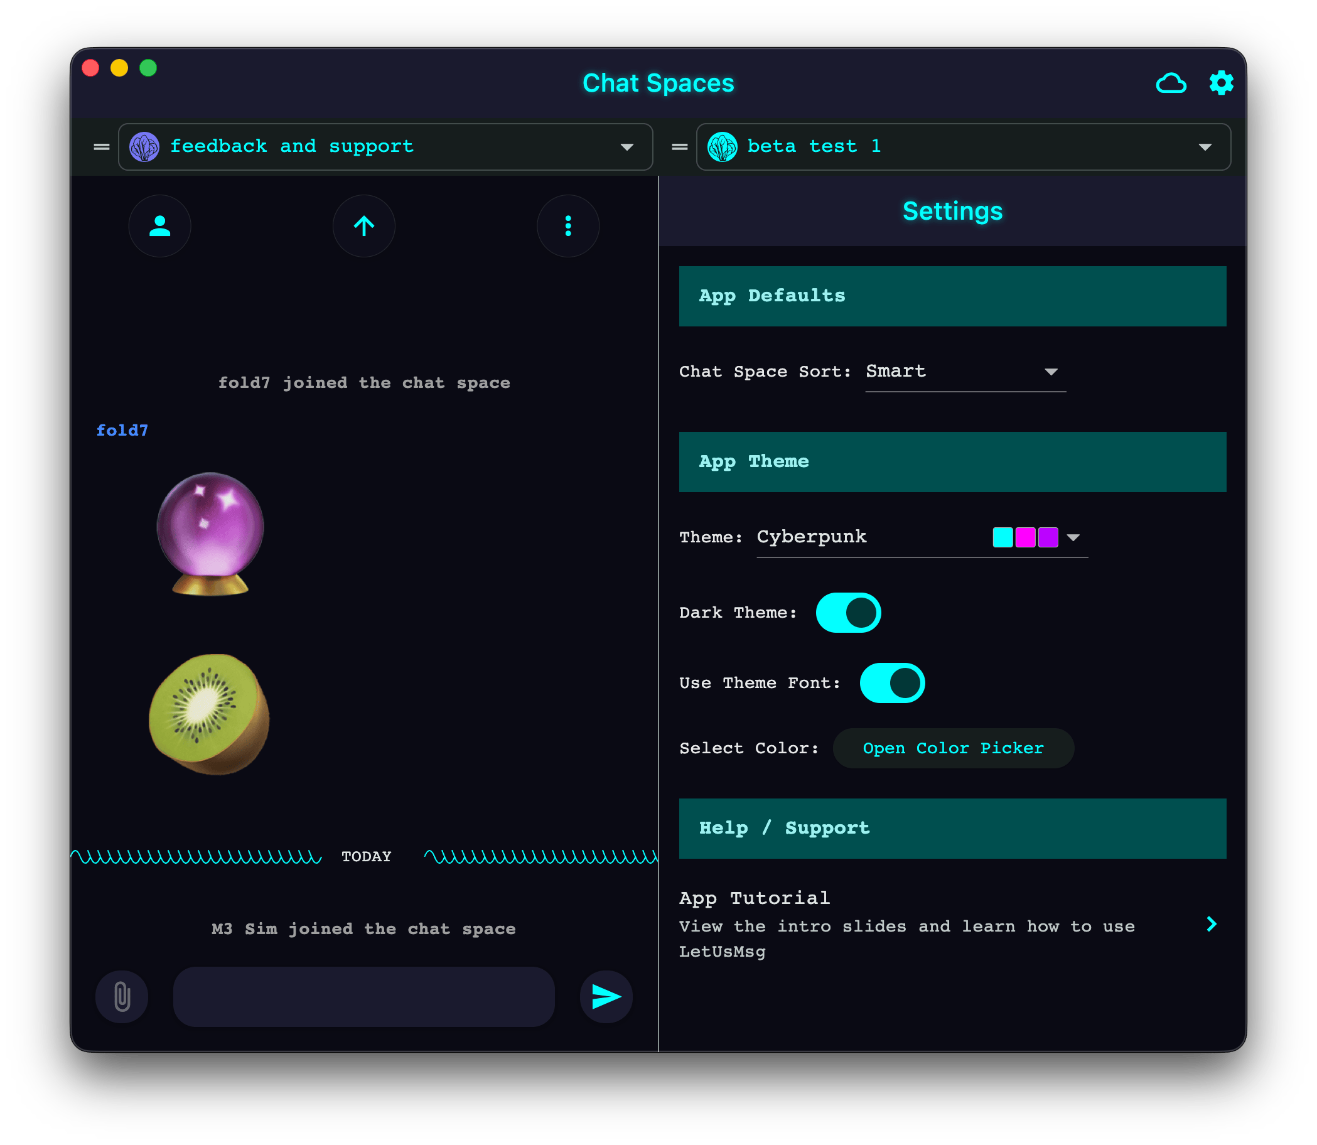The height and width of the screenshot is (1145, 1317).
Task: Turn off Use Theme Font toggle
Action: click(x=892, y=683)
